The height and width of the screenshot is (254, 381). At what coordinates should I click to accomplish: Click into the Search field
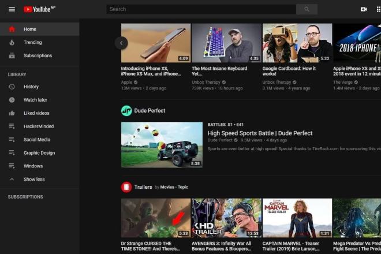[x=201, y=9]
